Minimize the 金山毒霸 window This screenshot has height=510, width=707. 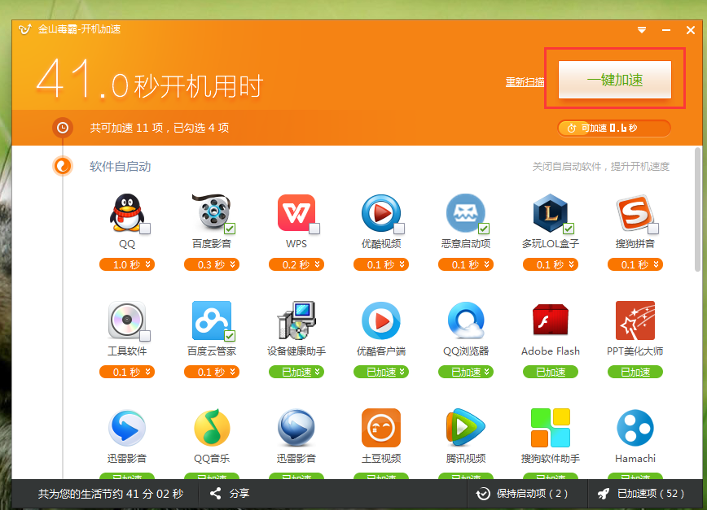point(666,30)
